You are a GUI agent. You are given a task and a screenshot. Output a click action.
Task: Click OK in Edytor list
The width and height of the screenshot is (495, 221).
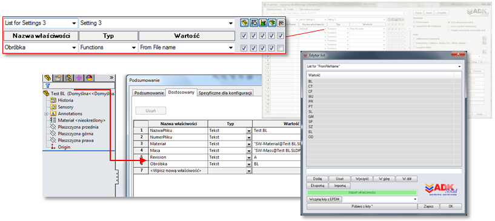pos(451,206)
